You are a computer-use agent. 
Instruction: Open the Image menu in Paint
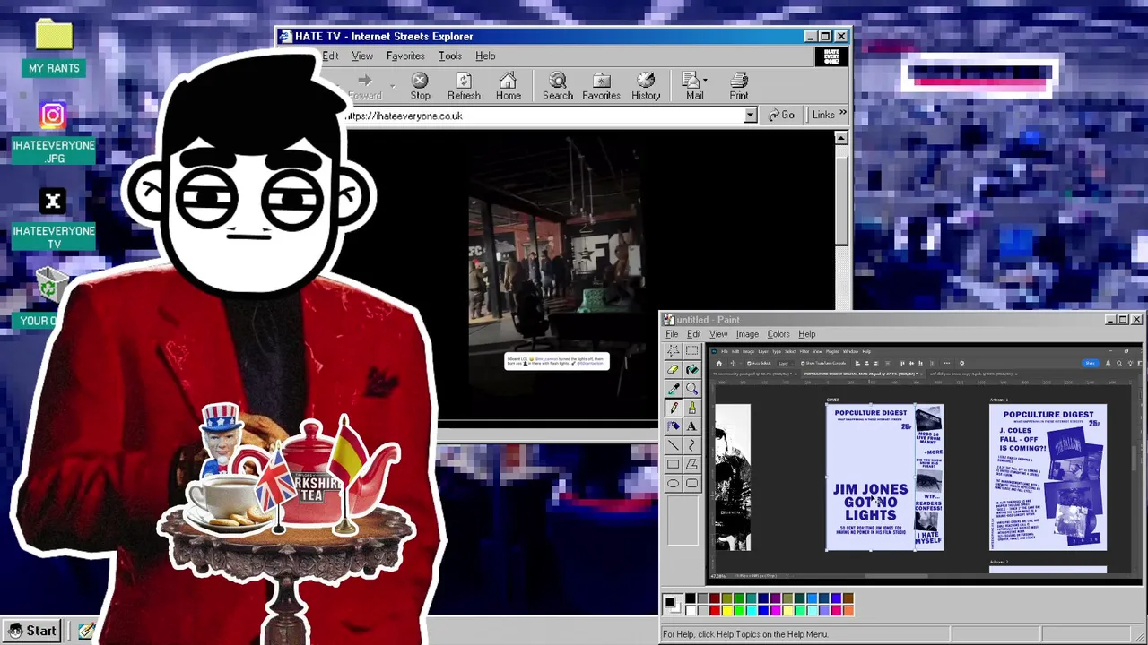pyautogui.click(x=747, y=334)
